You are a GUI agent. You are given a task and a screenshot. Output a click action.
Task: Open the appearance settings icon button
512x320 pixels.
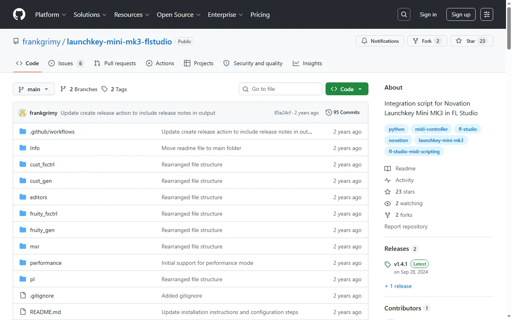pyautogui.click(x=487, y=14)
